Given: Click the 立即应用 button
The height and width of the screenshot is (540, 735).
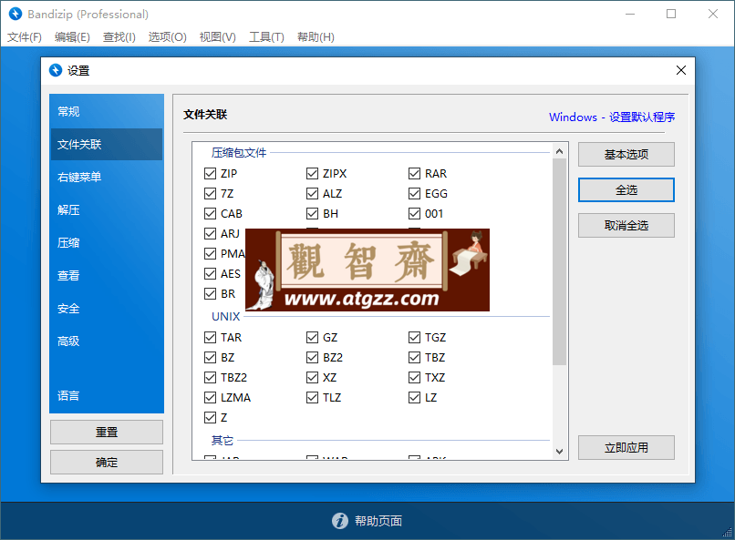Looking at the screenshot, I should click(626, 448).
